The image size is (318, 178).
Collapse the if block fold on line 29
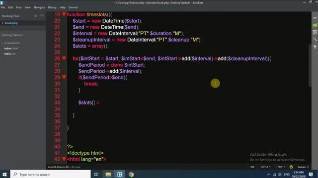(x=64, y=77)
